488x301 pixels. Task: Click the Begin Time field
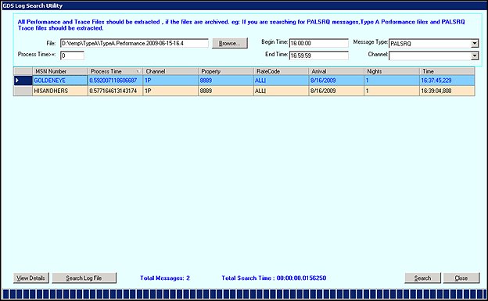click(319, 43)
